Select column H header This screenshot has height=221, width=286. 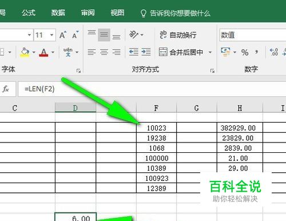(240, 108)
